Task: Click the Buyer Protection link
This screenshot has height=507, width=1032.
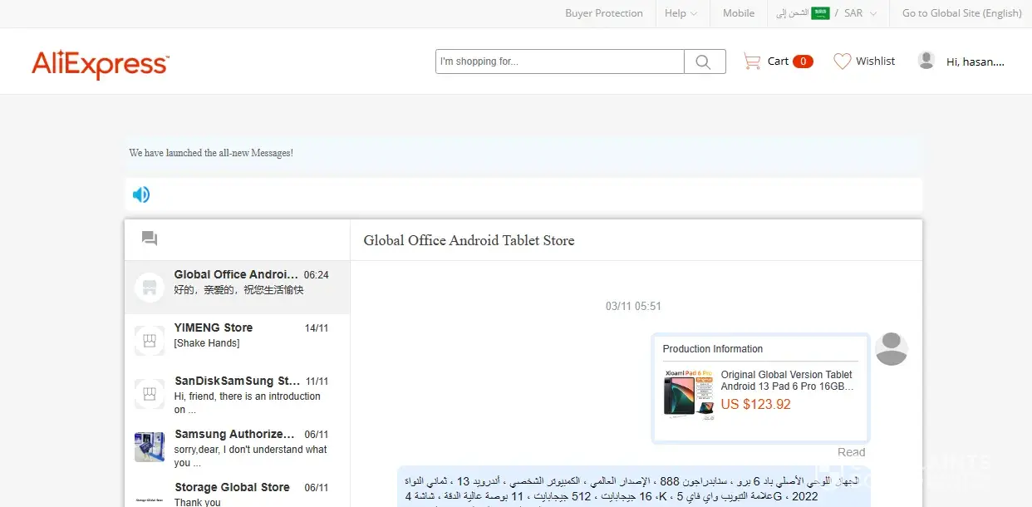Action: click(x=603, y=13)
